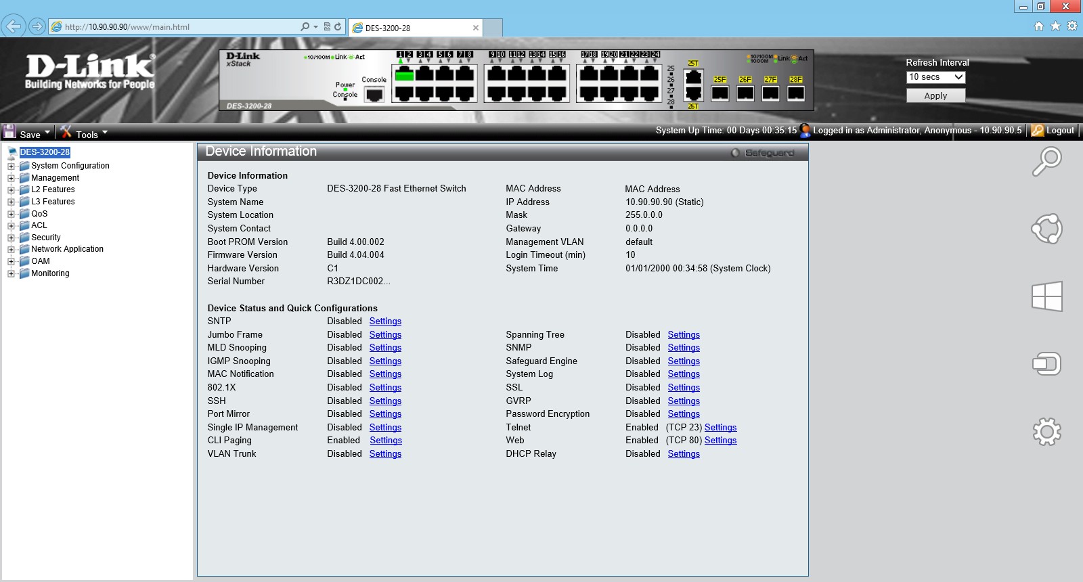1083x582 pixels.
Task: Expand System Configuration tree node
Action: point(11,166)
